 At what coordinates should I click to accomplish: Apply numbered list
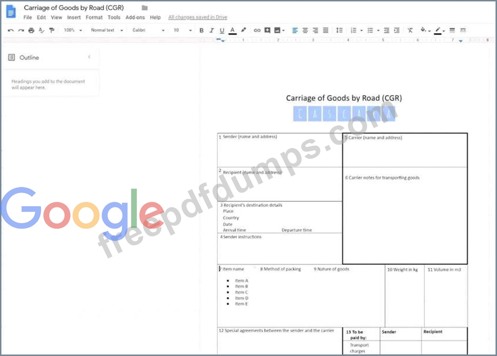click(x=353, y=30)
